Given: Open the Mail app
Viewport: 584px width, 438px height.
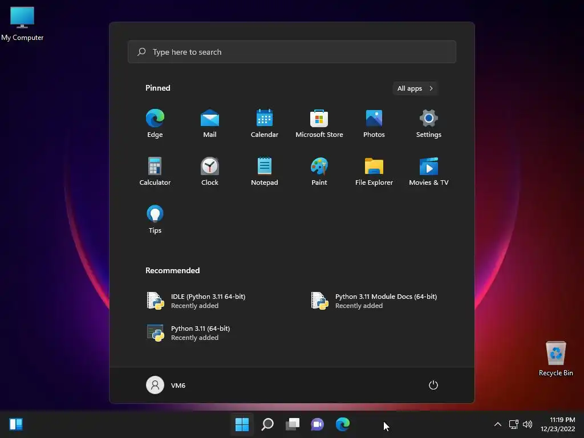Looking at the screenshot, I should [210, 123].
